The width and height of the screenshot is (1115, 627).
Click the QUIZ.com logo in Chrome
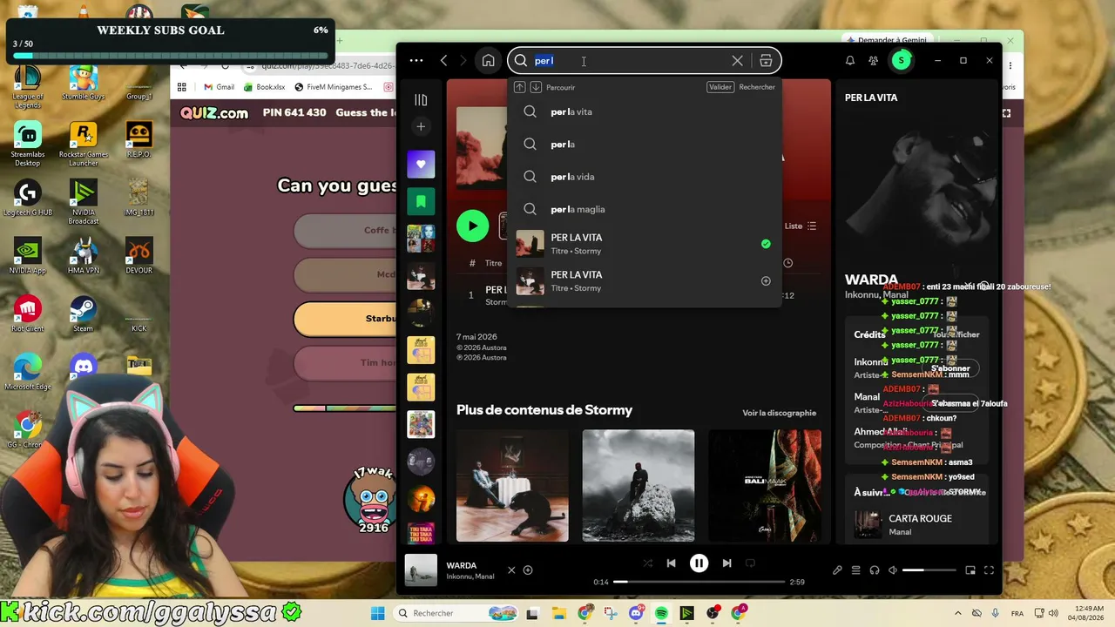[x=214, y=112]
